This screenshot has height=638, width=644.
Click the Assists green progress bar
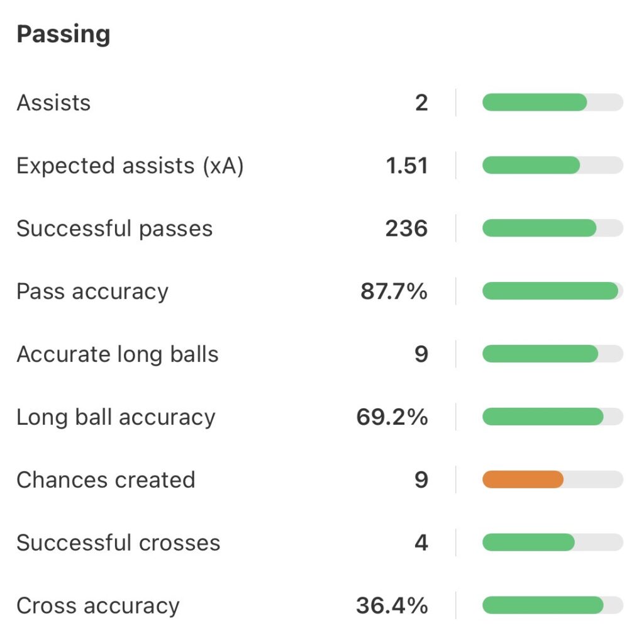click(552, 103)
